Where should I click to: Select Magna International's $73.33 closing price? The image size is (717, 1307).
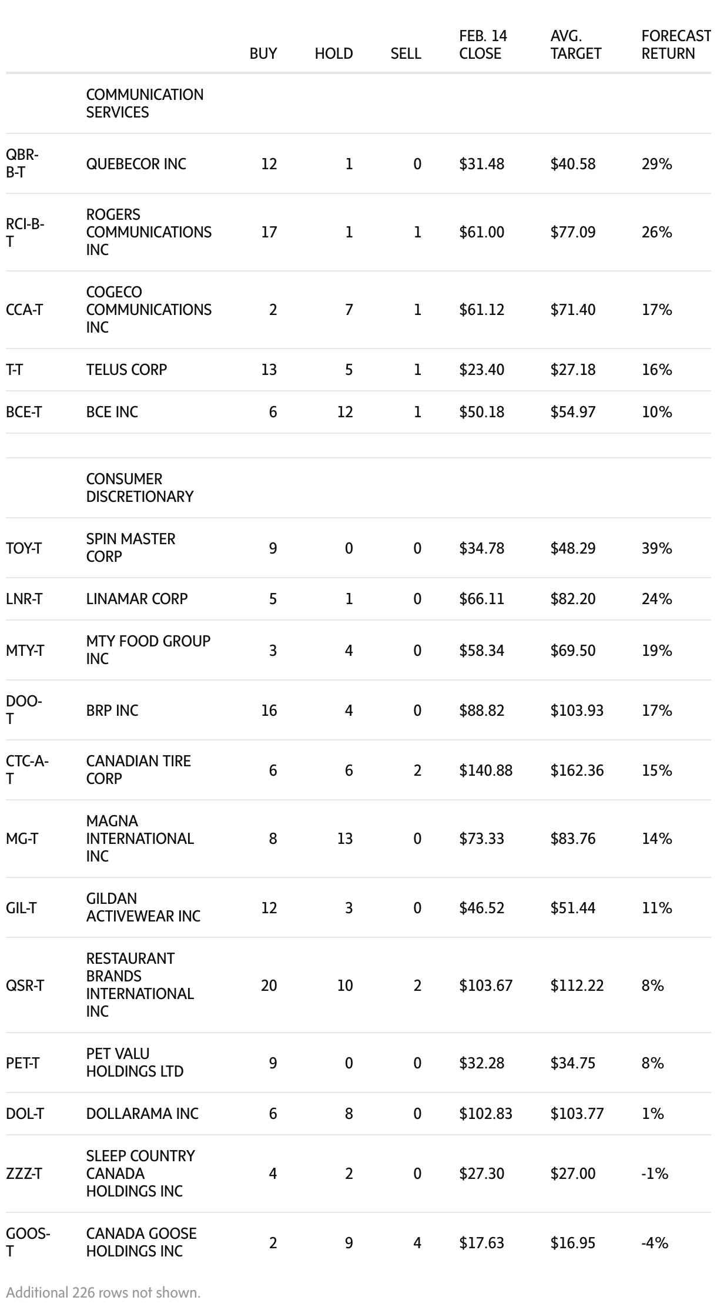(481, 839)
